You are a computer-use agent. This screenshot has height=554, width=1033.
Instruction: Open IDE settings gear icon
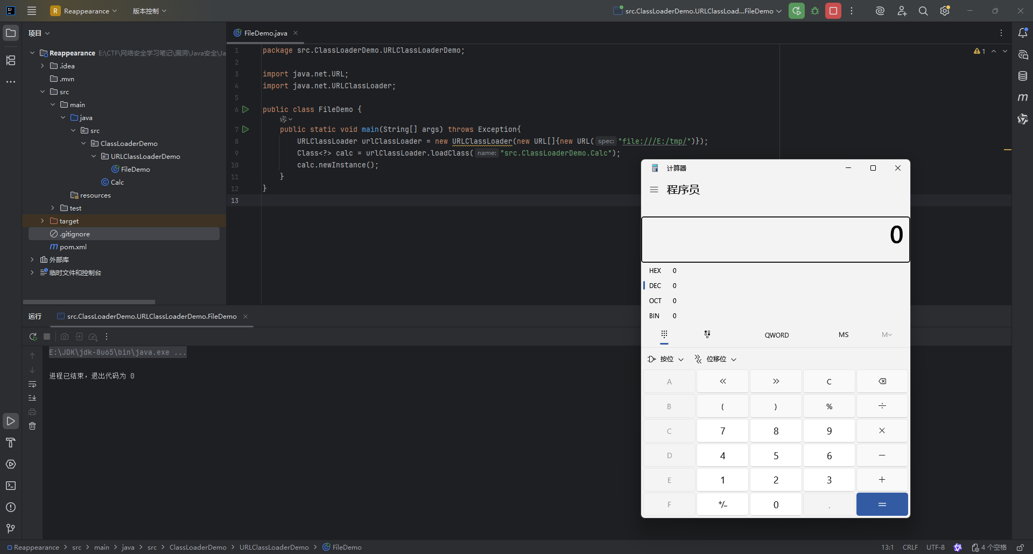(x=945, y=11)
